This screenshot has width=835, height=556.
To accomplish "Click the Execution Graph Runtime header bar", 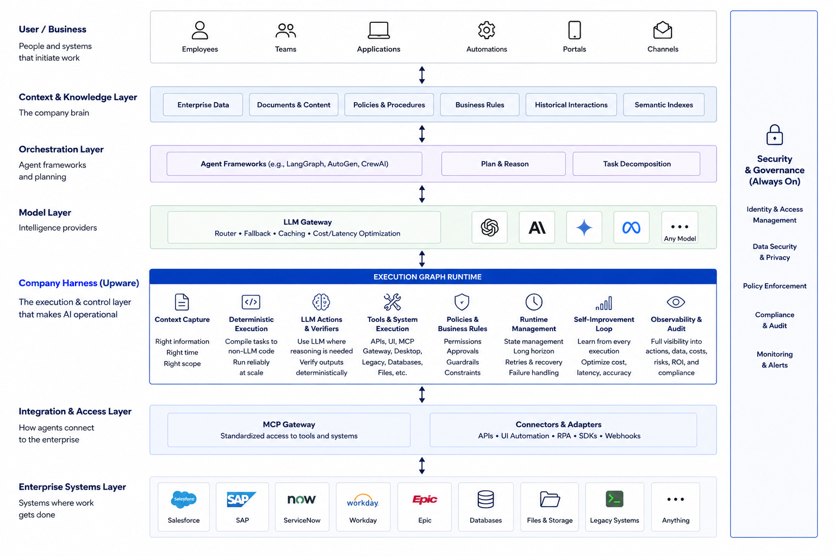I will (433, 277).
